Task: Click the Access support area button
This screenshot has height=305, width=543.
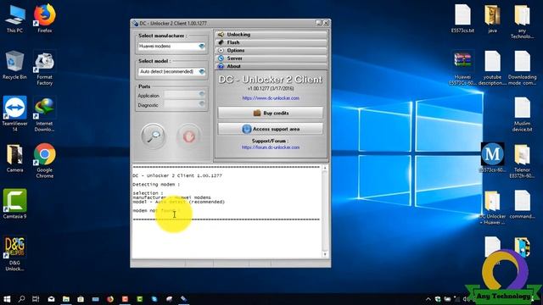Action: (271, 129)
